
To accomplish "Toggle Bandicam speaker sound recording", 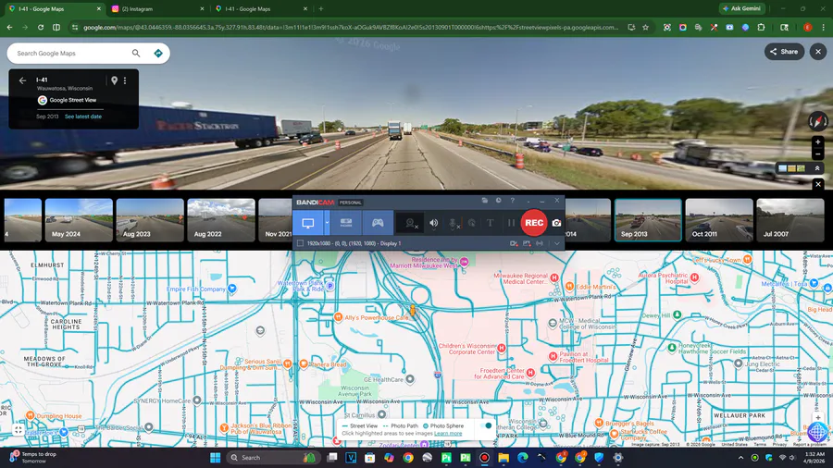I will click(433, 224).
